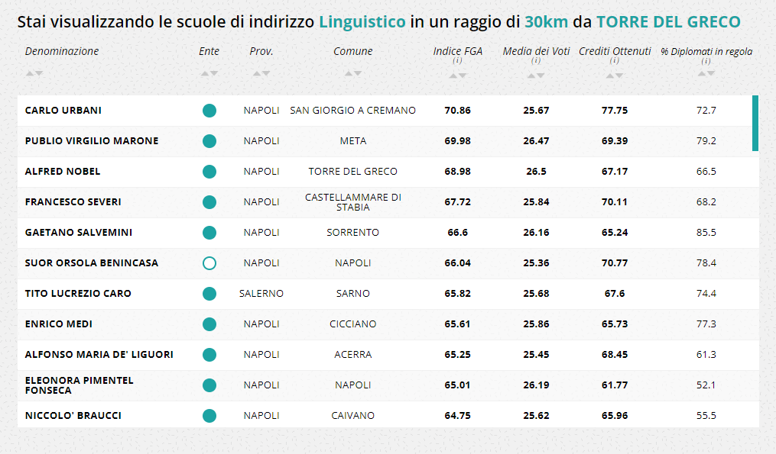Click the info icon under % Diplomati in regola
776x454 pixels.
pos(706,61)
